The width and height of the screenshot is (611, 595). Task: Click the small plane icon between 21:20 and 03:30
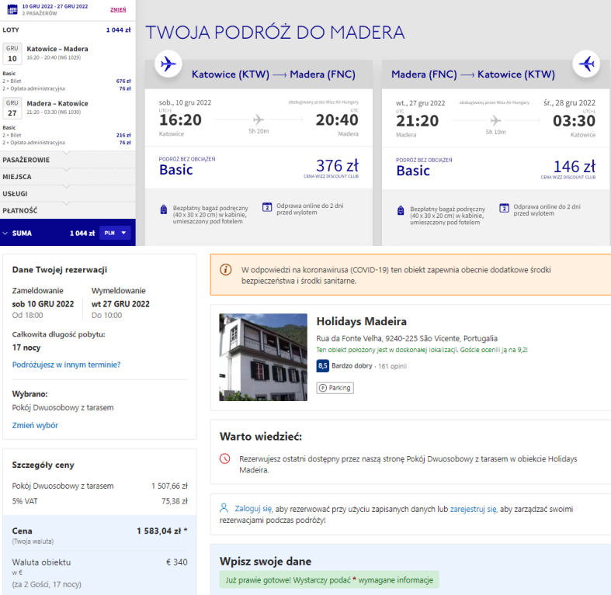(x=495, y=120)
